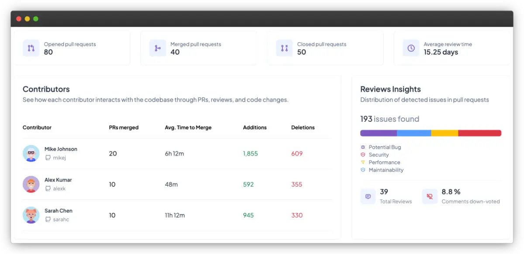Click the Opened pull requests icon

pos(31,48)
